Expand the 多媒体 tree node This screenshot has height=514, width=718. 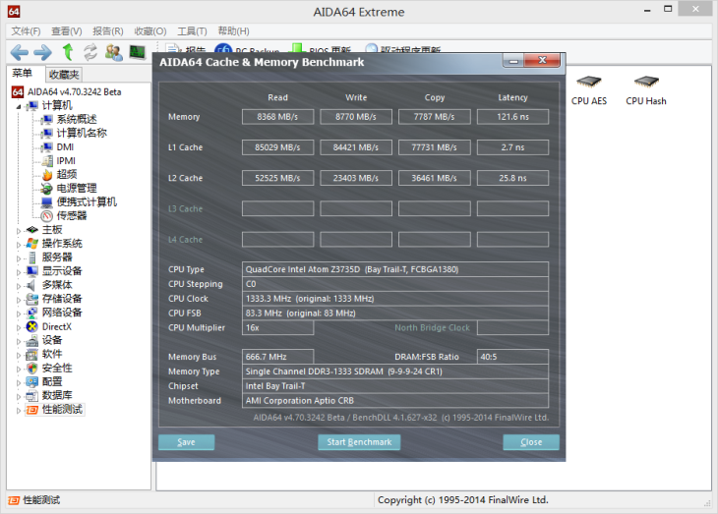19,286
